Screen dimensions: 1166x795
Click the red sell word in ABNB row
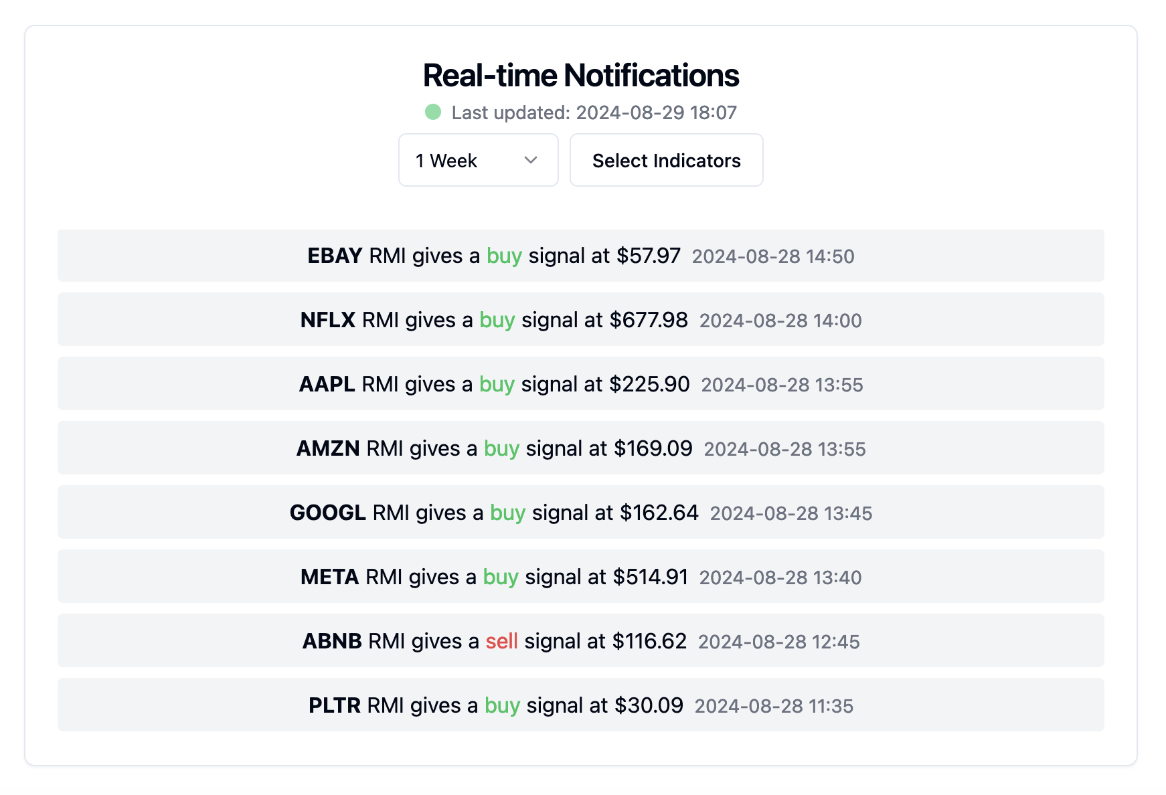pyautogui.click(x=501, y=641)
